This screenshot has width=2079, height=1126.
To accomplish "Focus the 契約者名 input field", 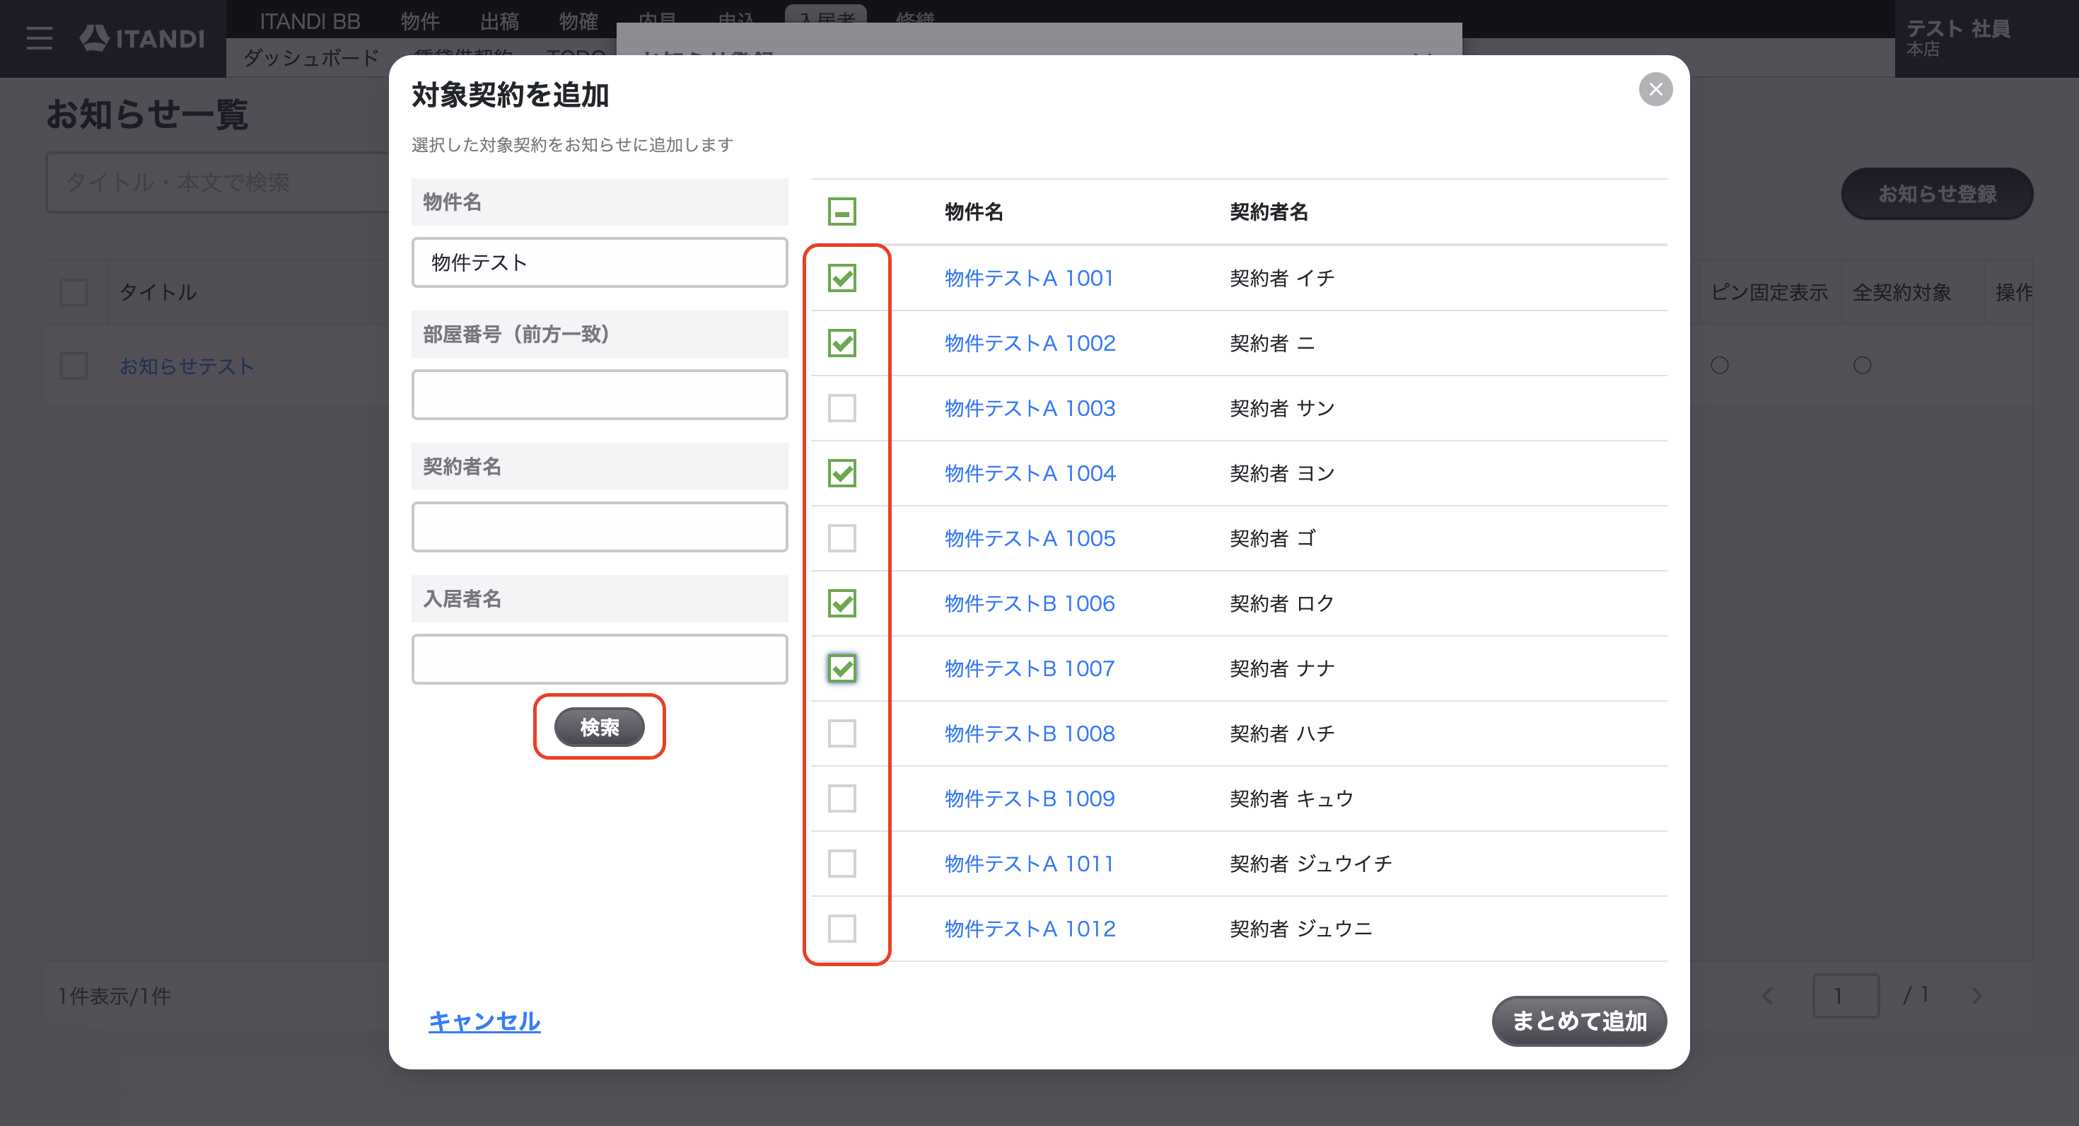I will click(x=599, y=527).
